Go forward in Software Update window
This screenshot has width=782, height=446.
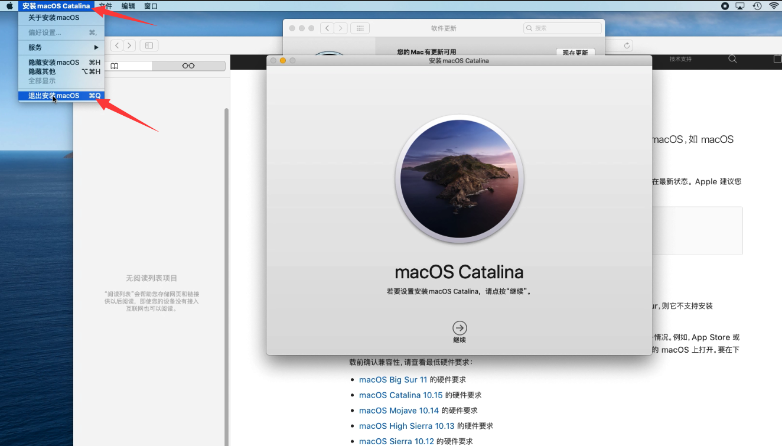[x=341, y=28]
